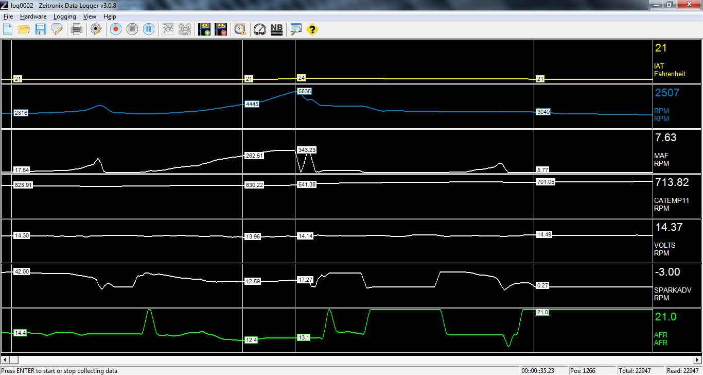Image resolution: width=703 pixels, height=375 pixels.
Task: Remove a marker with the red minus icon
Action: tap(221, 29)
